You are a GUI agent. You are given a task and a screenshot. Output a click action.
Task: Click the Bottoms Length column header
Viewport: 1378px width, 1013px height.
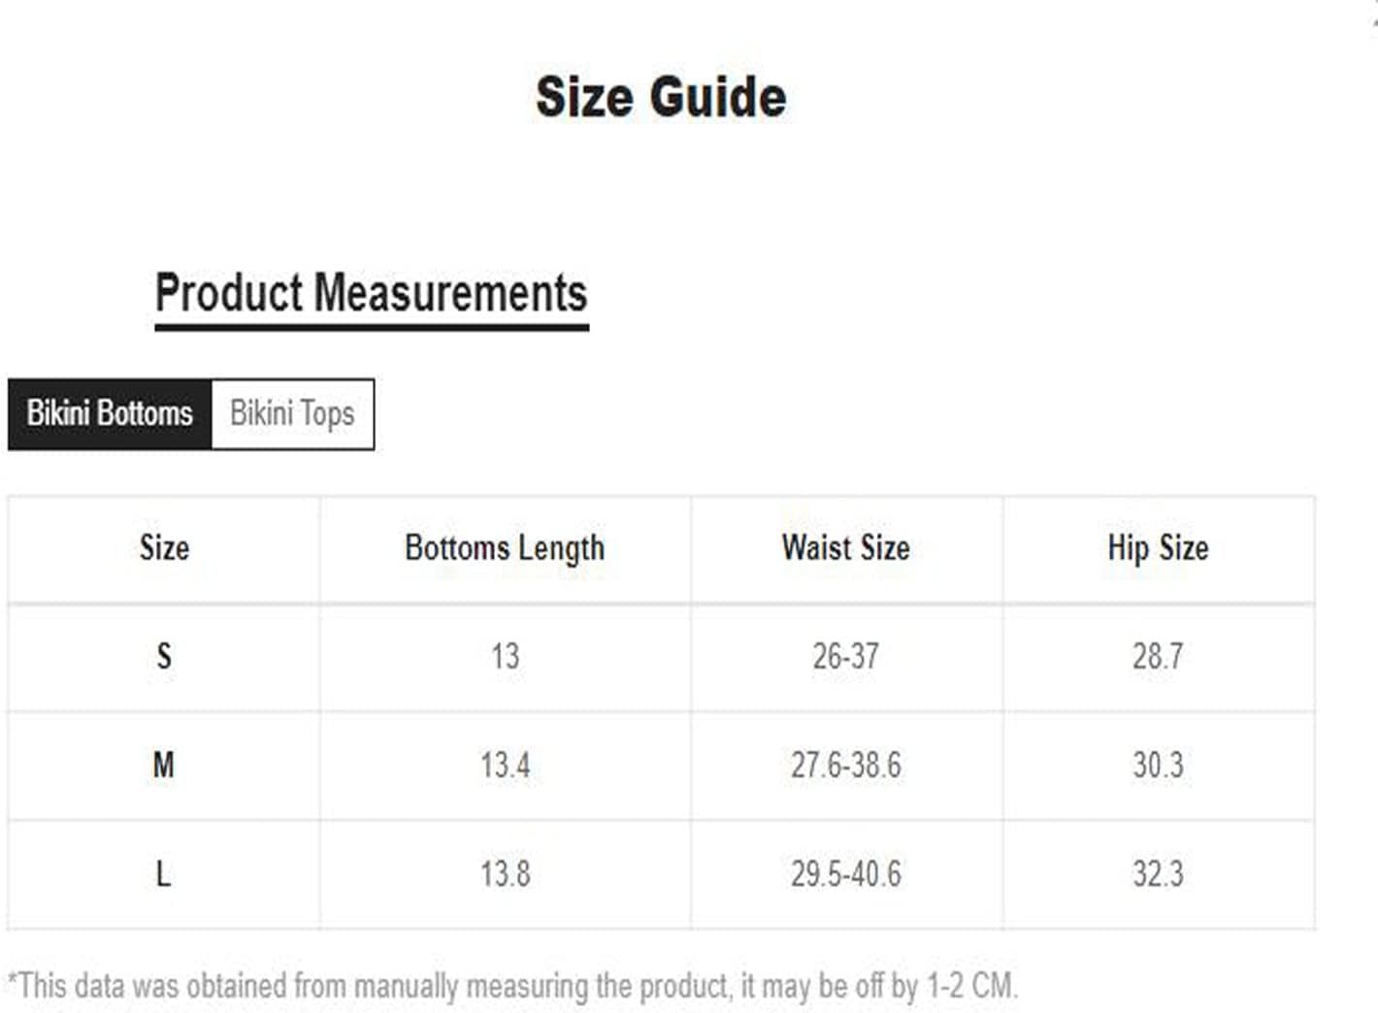click(505, 548)
